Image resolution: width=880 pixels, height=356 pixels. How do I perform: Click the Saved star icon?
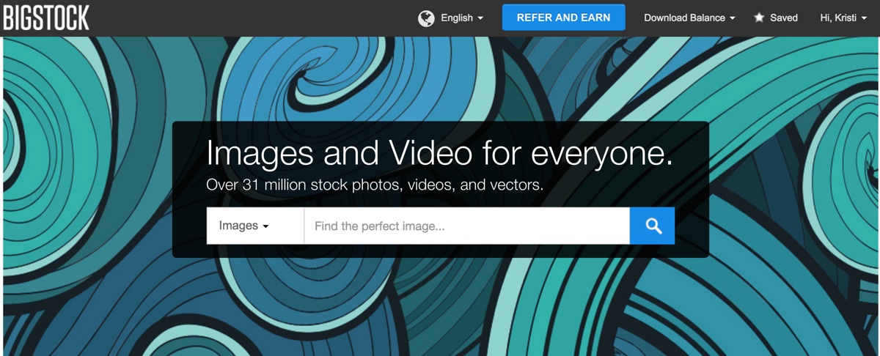tap(759, 18)
